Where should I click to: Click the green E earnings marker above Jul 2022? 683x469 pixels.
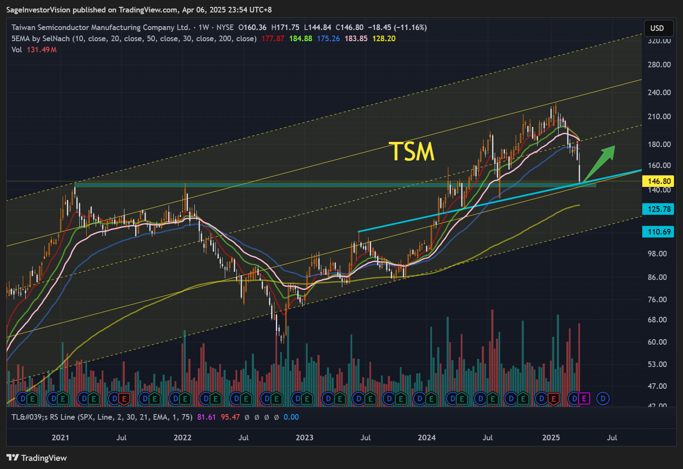pos(246,399)
